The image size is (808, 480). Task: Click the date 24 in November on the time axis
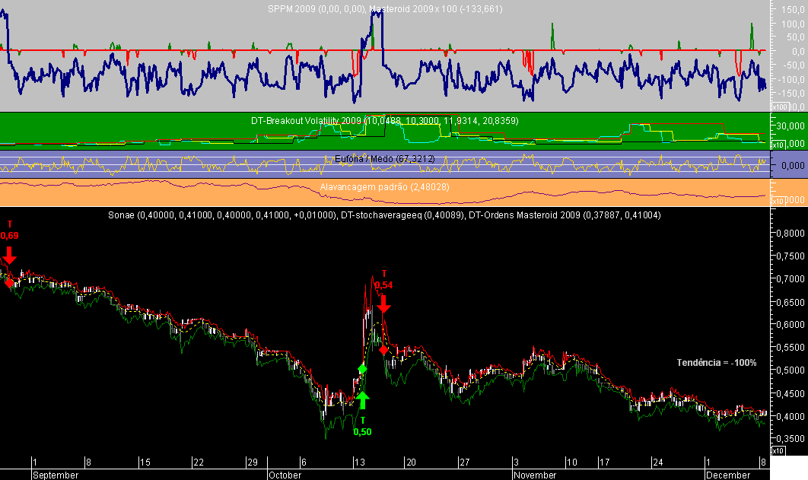[x=658, y=462]
